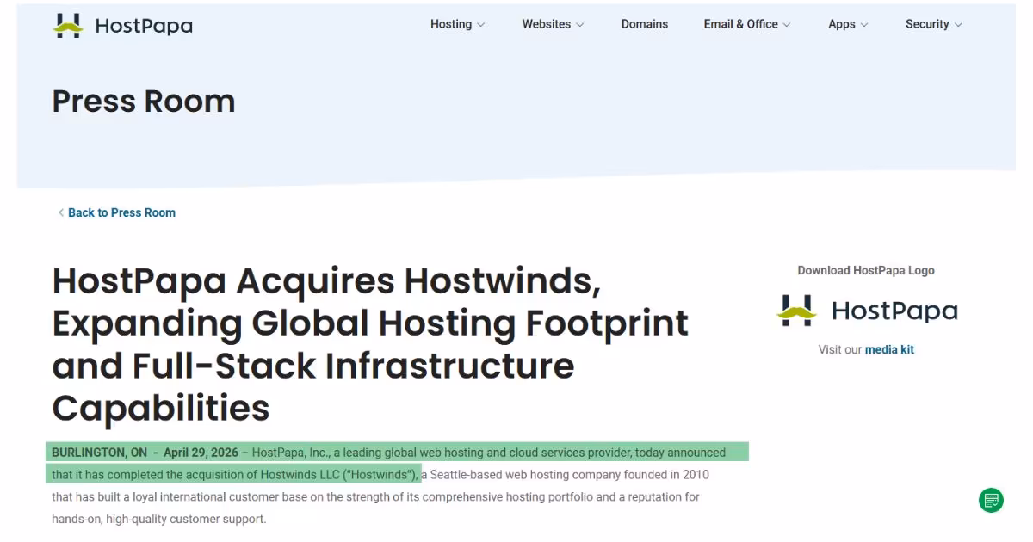Click the Download HostPapa Logo label
The height and width of the screenshot is (542, 1033).
coord(866,270)
